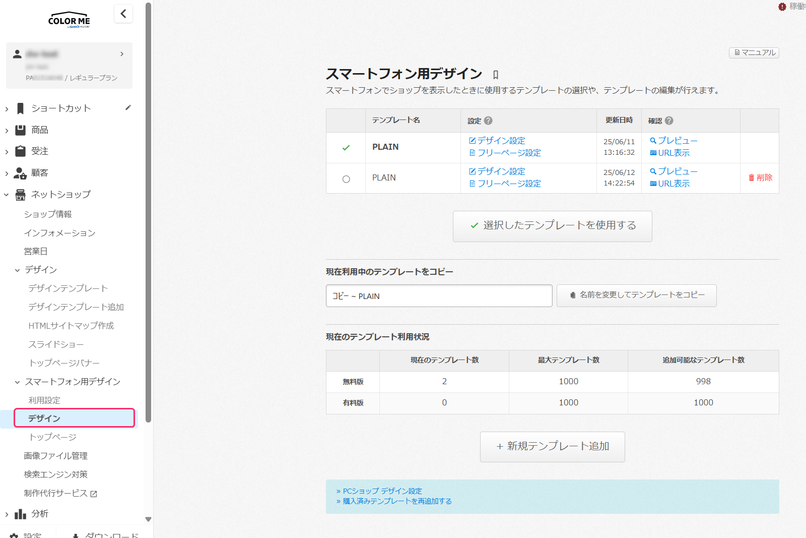This screenshot has height=538, width=806.
Task: Open 画像ファイル管理 in the sidebar
Action: tap(56, 456)
